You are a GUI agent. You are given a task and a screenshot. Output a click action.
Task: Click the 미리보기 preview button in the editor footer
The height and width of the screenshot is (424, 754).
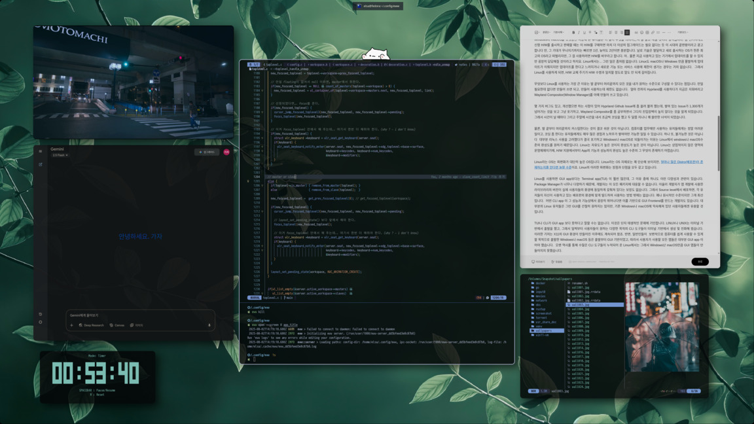point(539,262)
